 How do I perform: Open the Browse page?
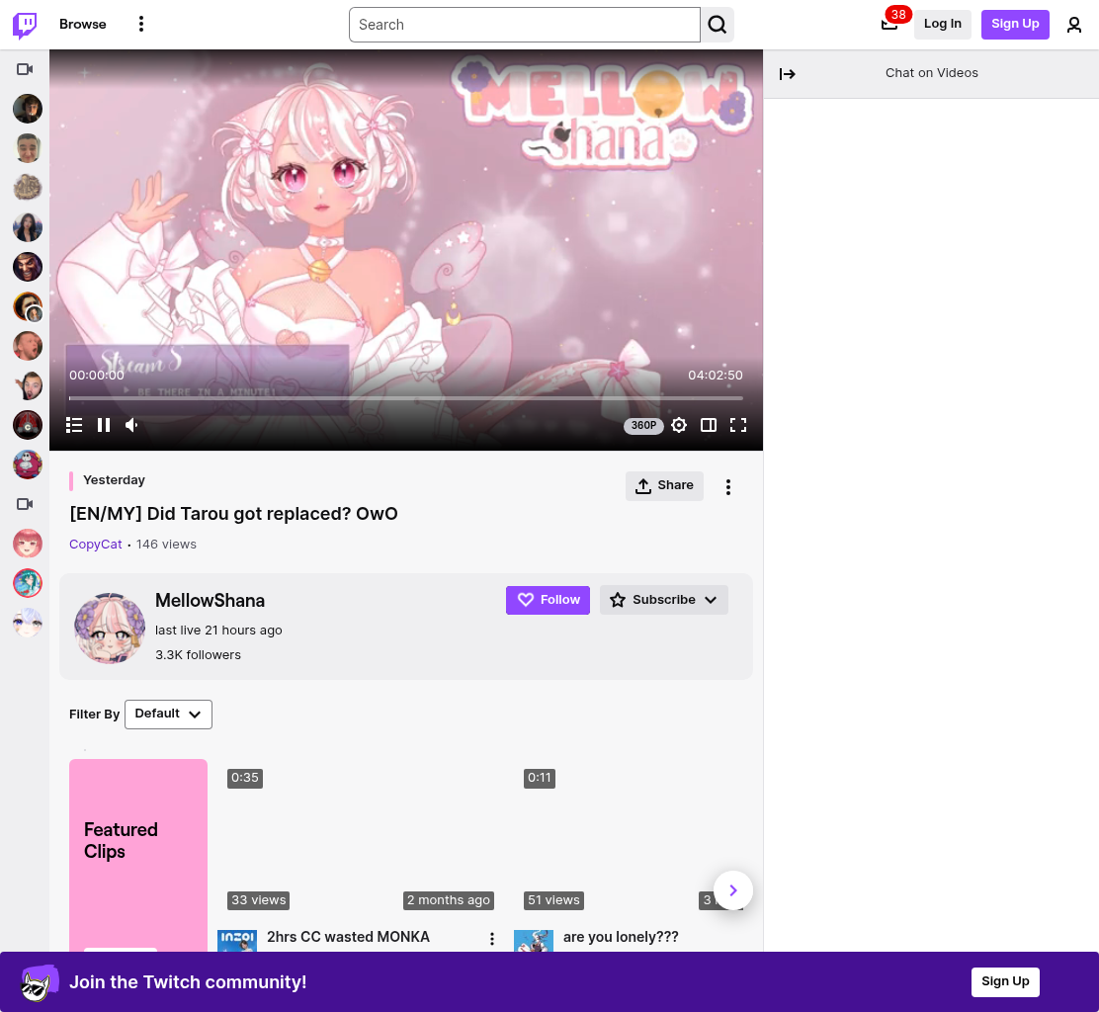[x=83, y=24]
